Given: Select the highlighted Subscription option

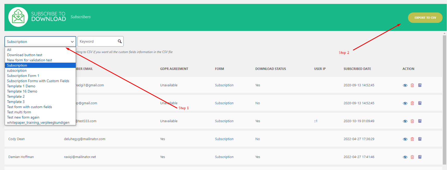Looking at the screenshot, I should pyautogui.click(x=40, y=65).
